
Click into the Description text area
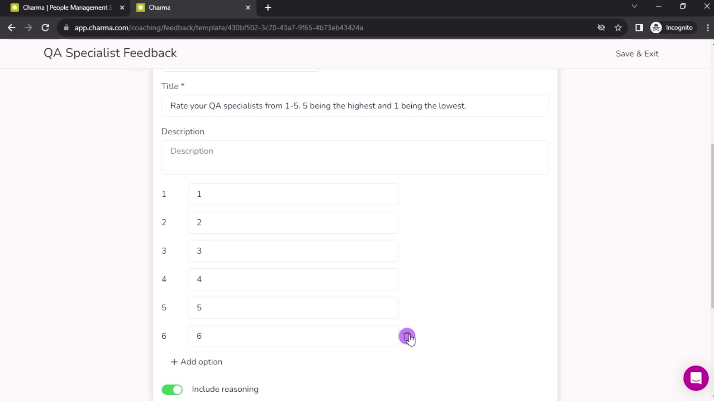[355, 157]
